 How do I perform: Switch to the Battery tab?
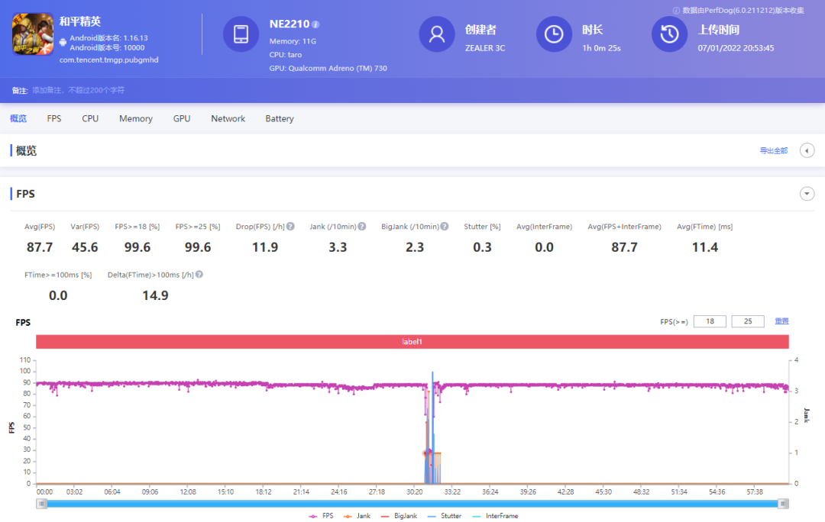tap(280, 119)
